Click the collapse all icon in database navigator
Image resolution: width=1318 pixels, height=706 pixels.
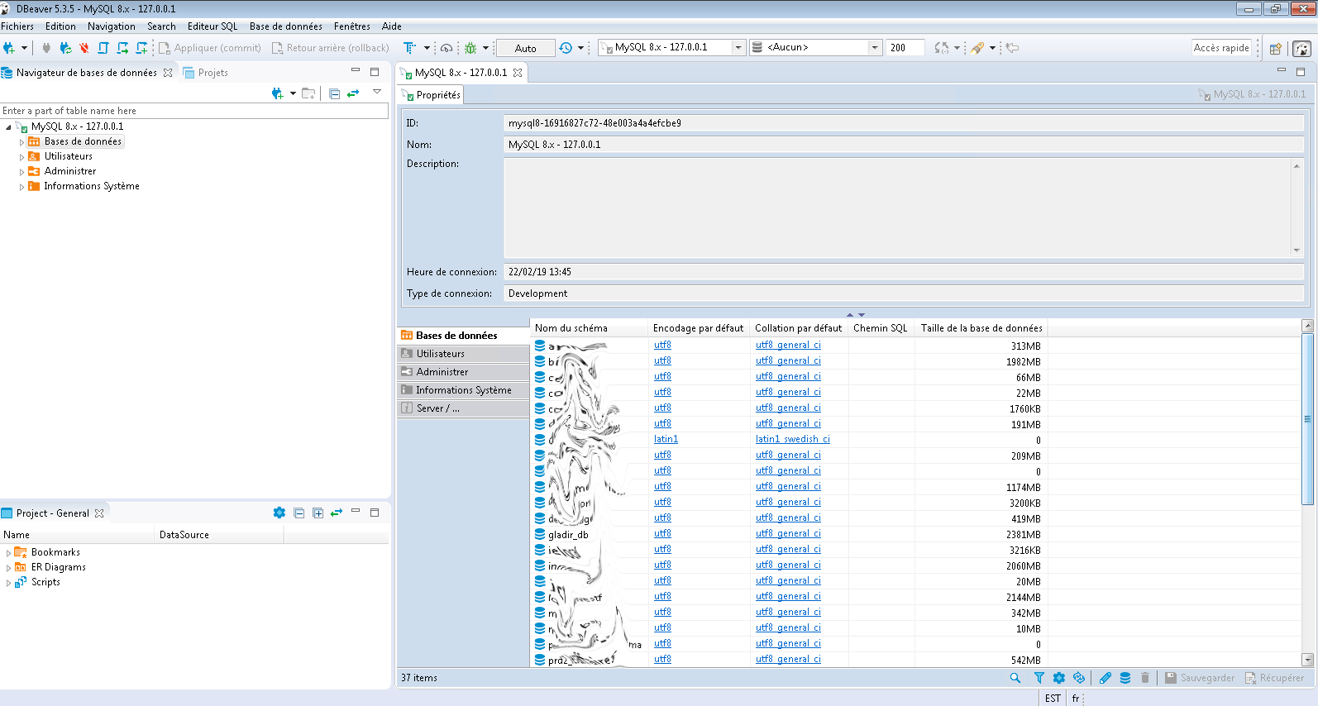pos(334,93)
